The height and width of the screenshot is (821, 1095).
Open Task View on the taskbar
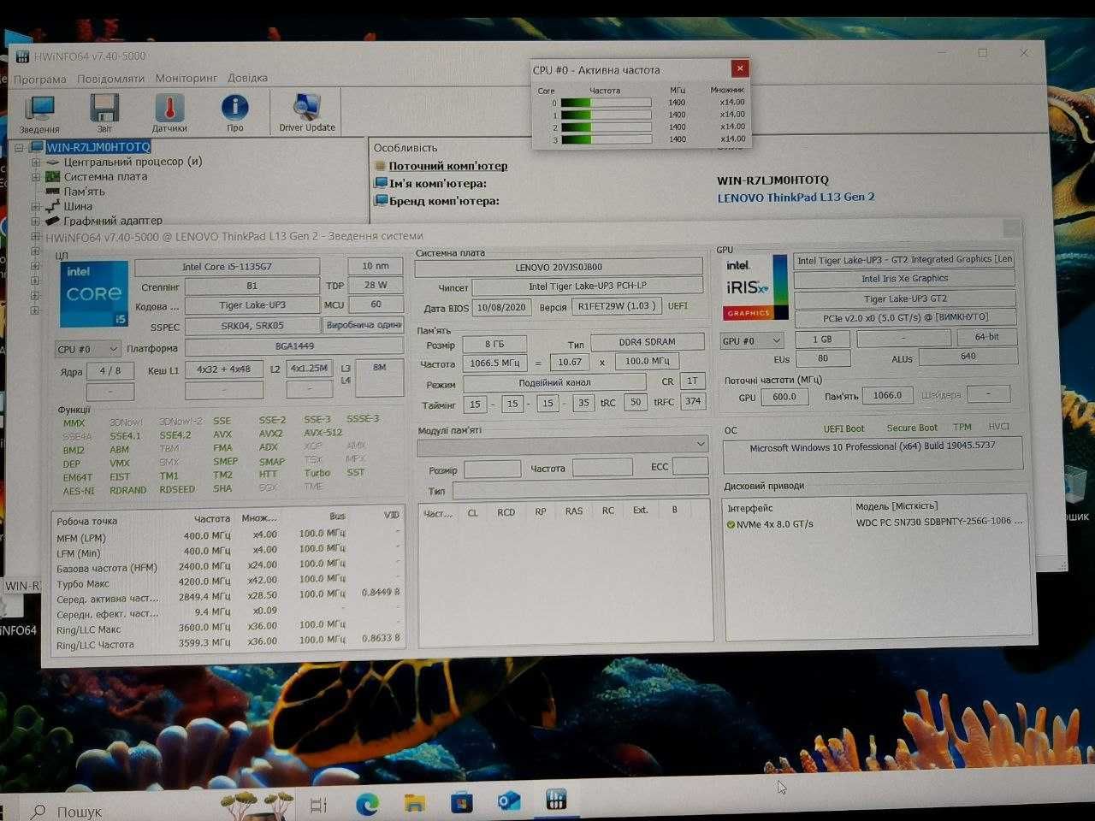point(318,804)
